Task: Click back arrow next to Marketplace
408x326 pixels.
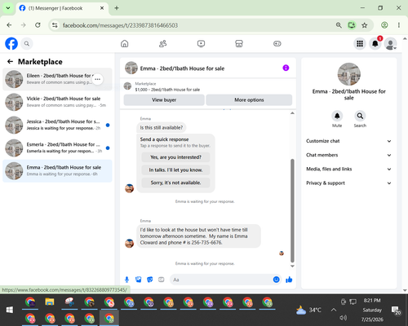Action: click(10, 62)
